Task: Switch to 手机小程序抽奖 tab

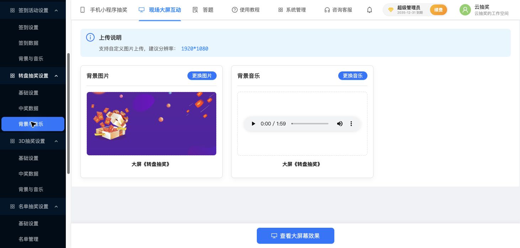Action: click(104, 10)
